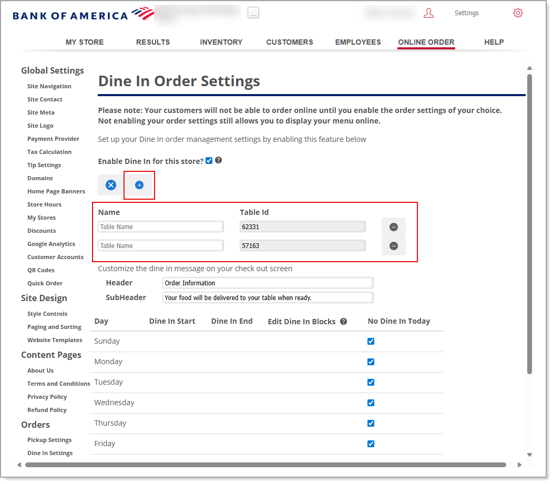The height and width of the screenshot is (484, 553).
Task: Remove table with Id 57163
Action: click(393, 246)
